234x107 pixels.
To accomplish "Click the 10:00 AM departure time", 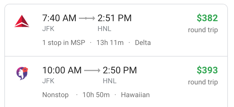I will [62, 70].
